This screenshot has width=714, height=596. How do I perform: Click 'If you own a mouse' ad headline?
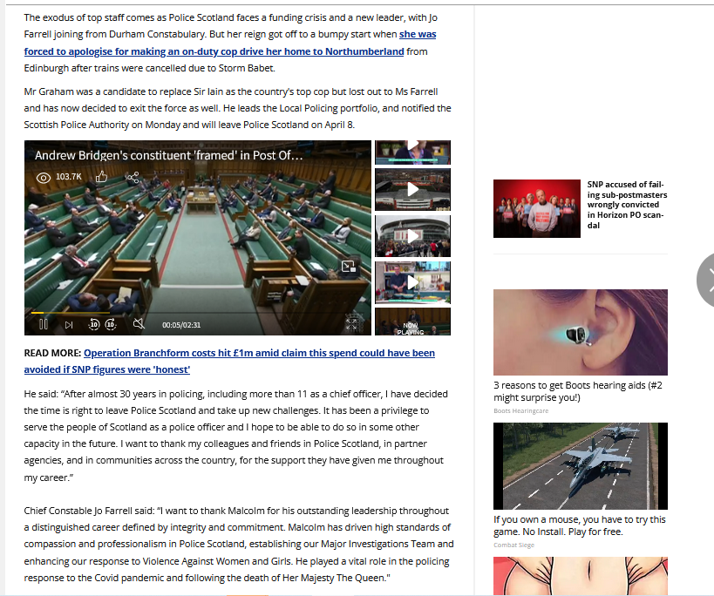(x=580, y=525)
